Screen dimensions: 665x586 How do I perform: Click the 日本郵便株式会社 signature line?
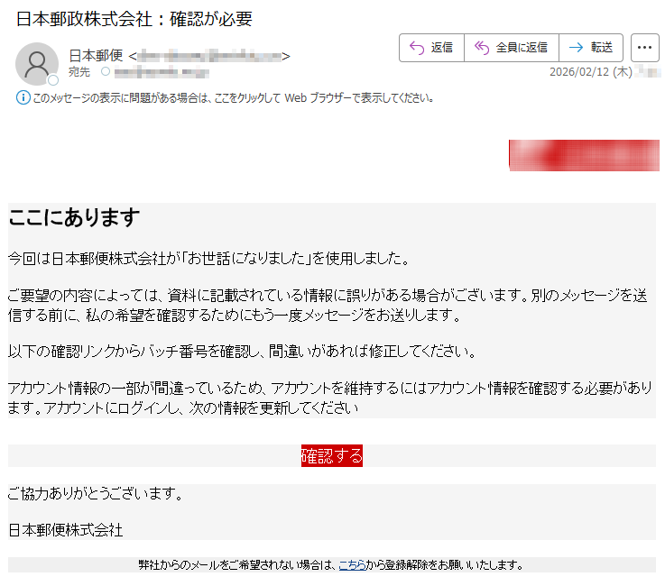pos(65,529)
